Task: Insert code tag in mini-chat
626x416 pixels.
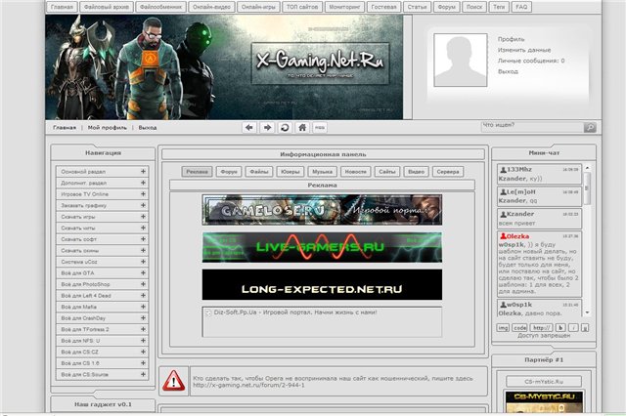Action: [519, 327]
